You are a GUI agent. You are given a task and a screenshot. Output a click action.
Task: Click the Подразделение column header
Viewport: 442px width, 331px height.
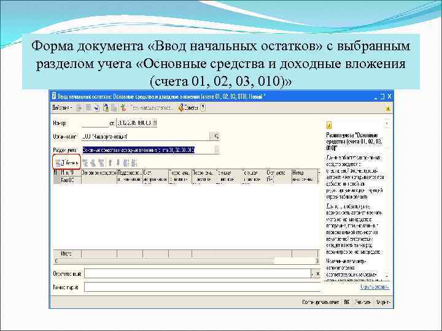pyautogui.click(x=130, y=176)
